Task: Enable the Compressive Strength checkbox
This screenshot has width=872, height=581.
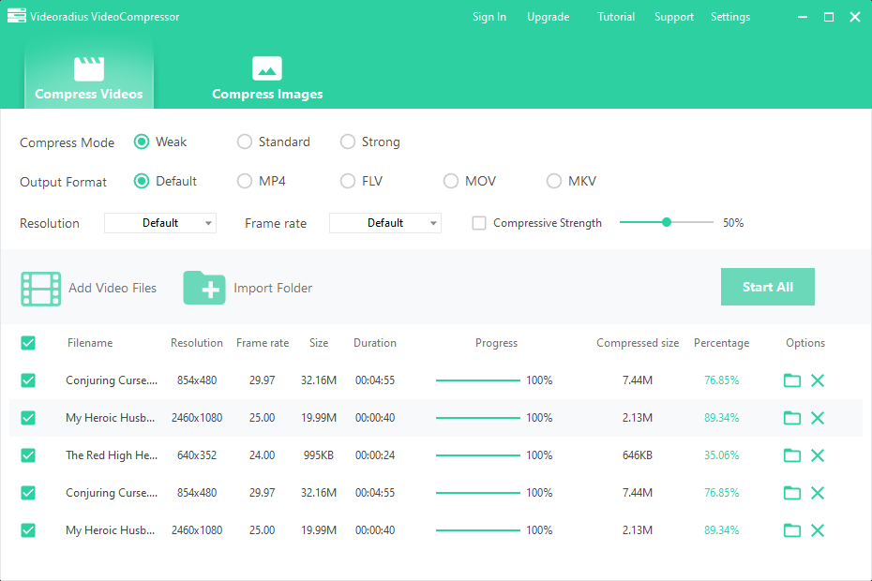Action: click(479, 223)
